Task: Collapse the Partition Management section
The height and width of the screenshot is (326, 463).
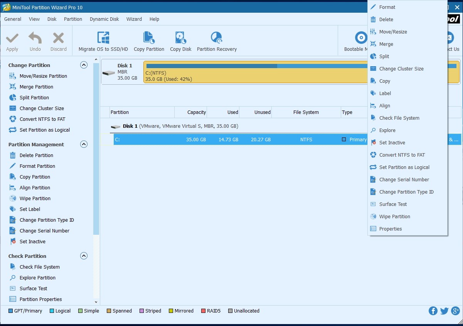Action: click(84, 144)
